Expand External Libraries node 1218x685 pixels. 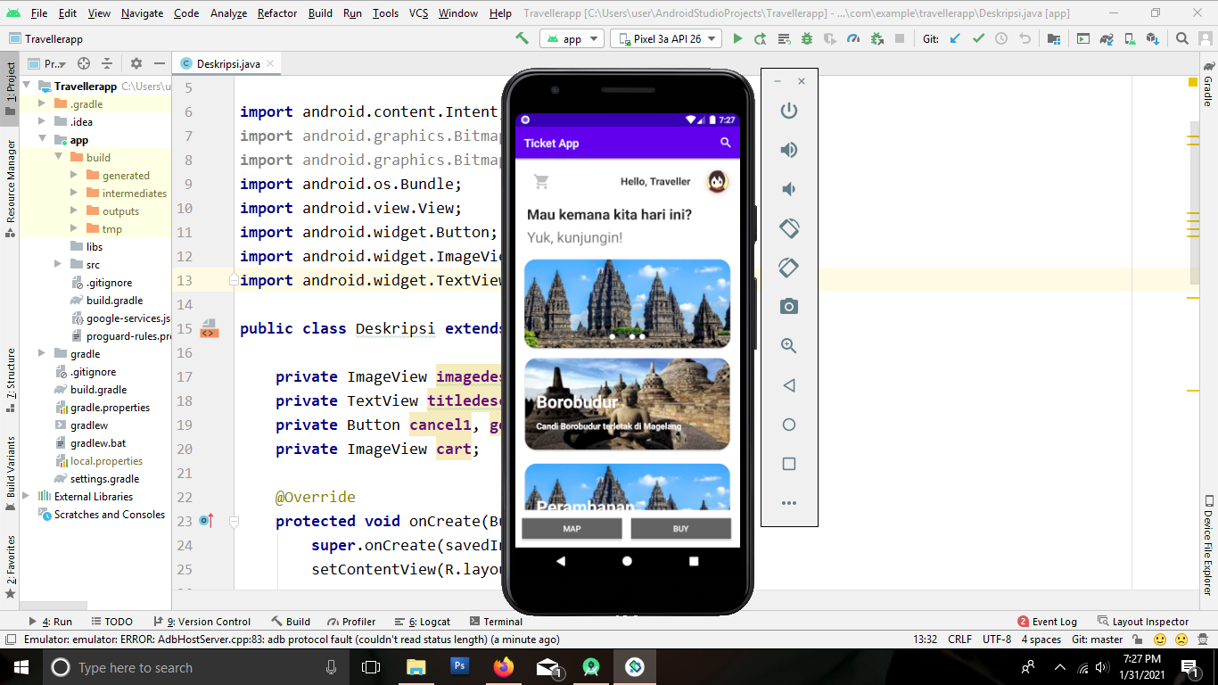(26, 497)
